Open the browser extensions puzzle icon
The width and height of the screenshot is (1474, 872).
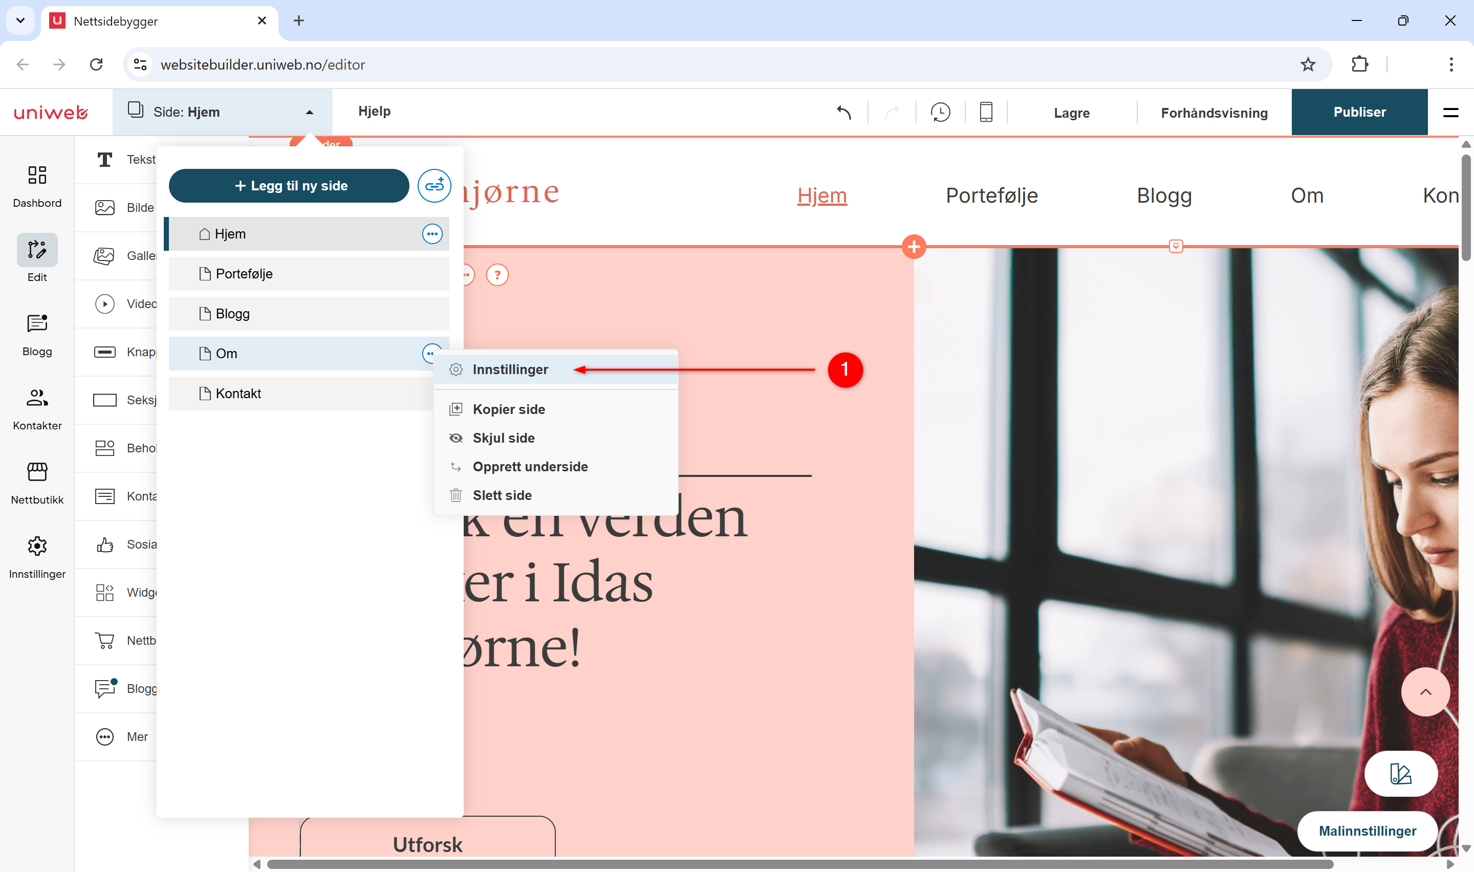1359,64
